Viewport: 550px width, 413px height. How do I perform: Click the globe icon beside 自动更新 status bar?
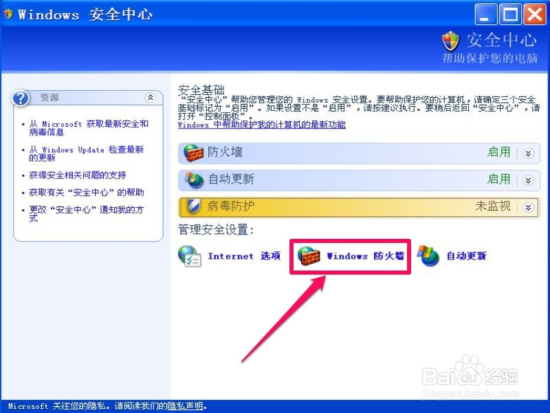[x=194, y=180]
